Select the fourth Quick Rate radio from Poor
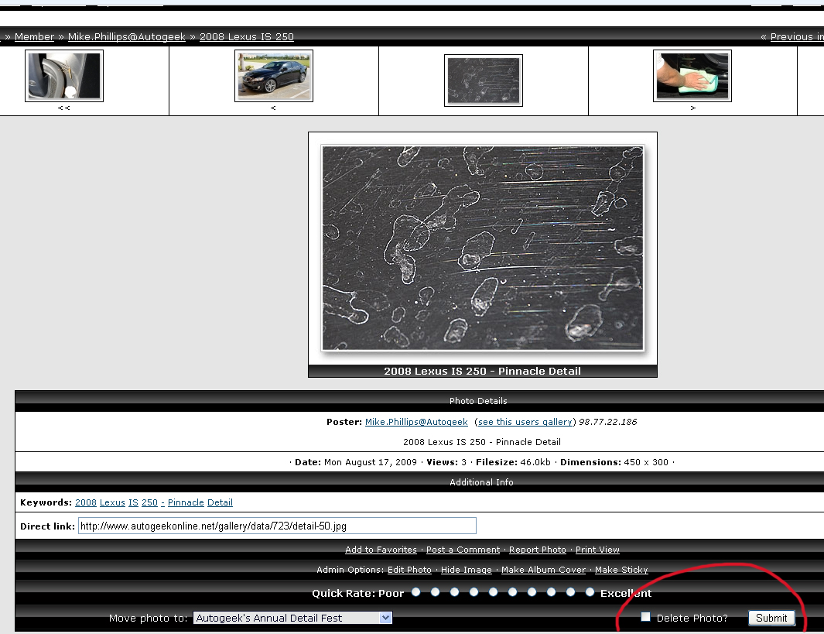The height and width of the screenshot is (634, 824). coord(474,592)
